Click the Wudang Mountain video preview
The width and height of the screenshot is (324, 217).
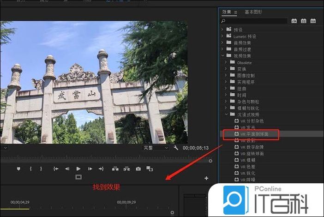coord(94,82)
